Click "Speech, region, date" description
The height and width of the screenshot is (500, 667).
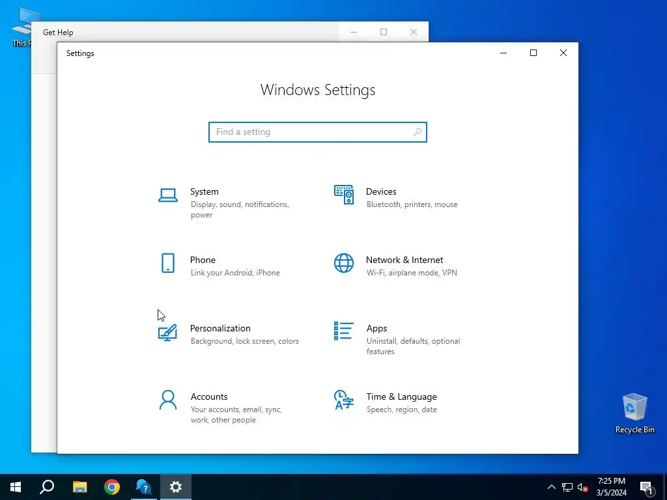point(401,410)
